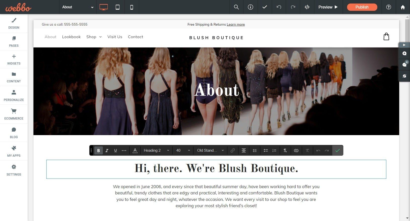Open the font size 40 dropdown
Image resolution: width=410 pixels, height=221 pixels.
(x=183, y=150)
